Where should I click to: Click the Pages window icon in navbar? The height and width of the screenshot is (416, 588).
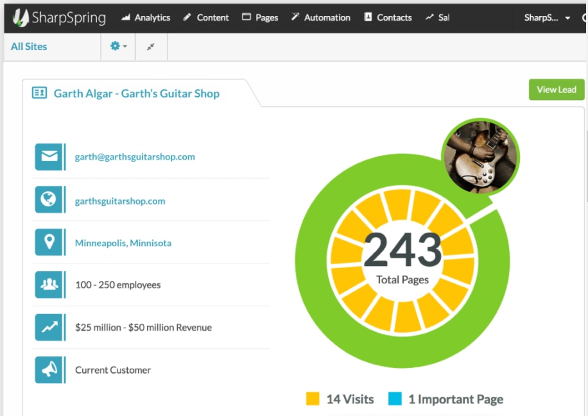[x=246, y=17]
